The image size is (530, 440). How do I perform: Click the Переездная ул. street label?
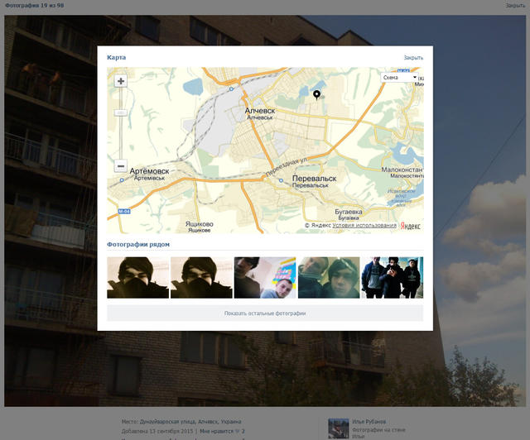(287, 167)
